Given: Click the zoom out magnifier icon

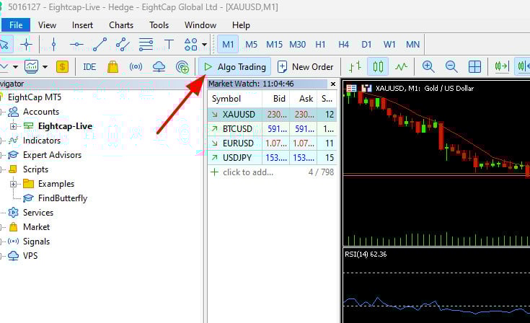Looking at the screenshot, I should point(451,67).
